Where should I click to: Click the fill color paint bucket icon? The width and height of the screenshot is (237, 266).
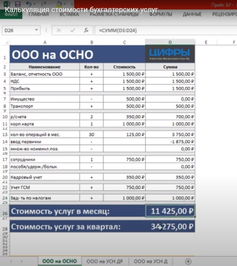click(59, 3)
